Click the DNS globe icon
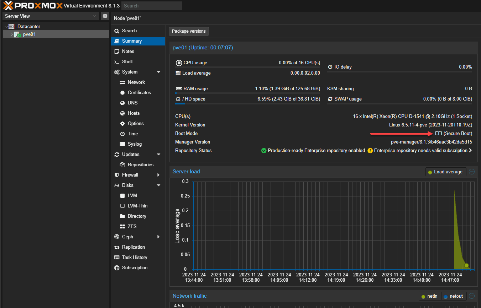 (122, 103)
